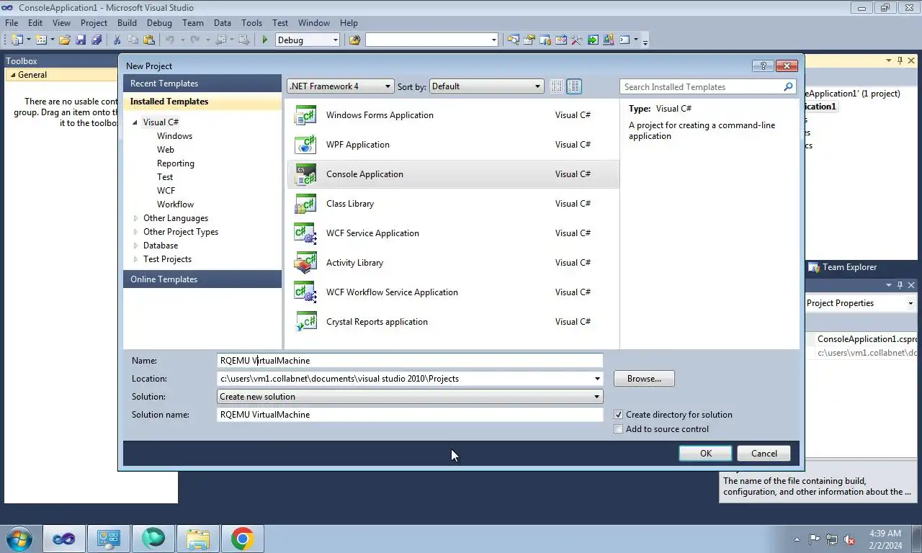Image resolution: width=922 pixels, height=553 pixels.
Task: Select the Windows Forms Application template
Action: click(452, 115)
